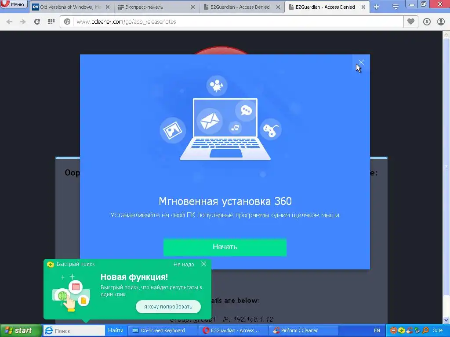Click the Internet Explorer icon in taskbar
450x337 pixels.
[49, 331]
